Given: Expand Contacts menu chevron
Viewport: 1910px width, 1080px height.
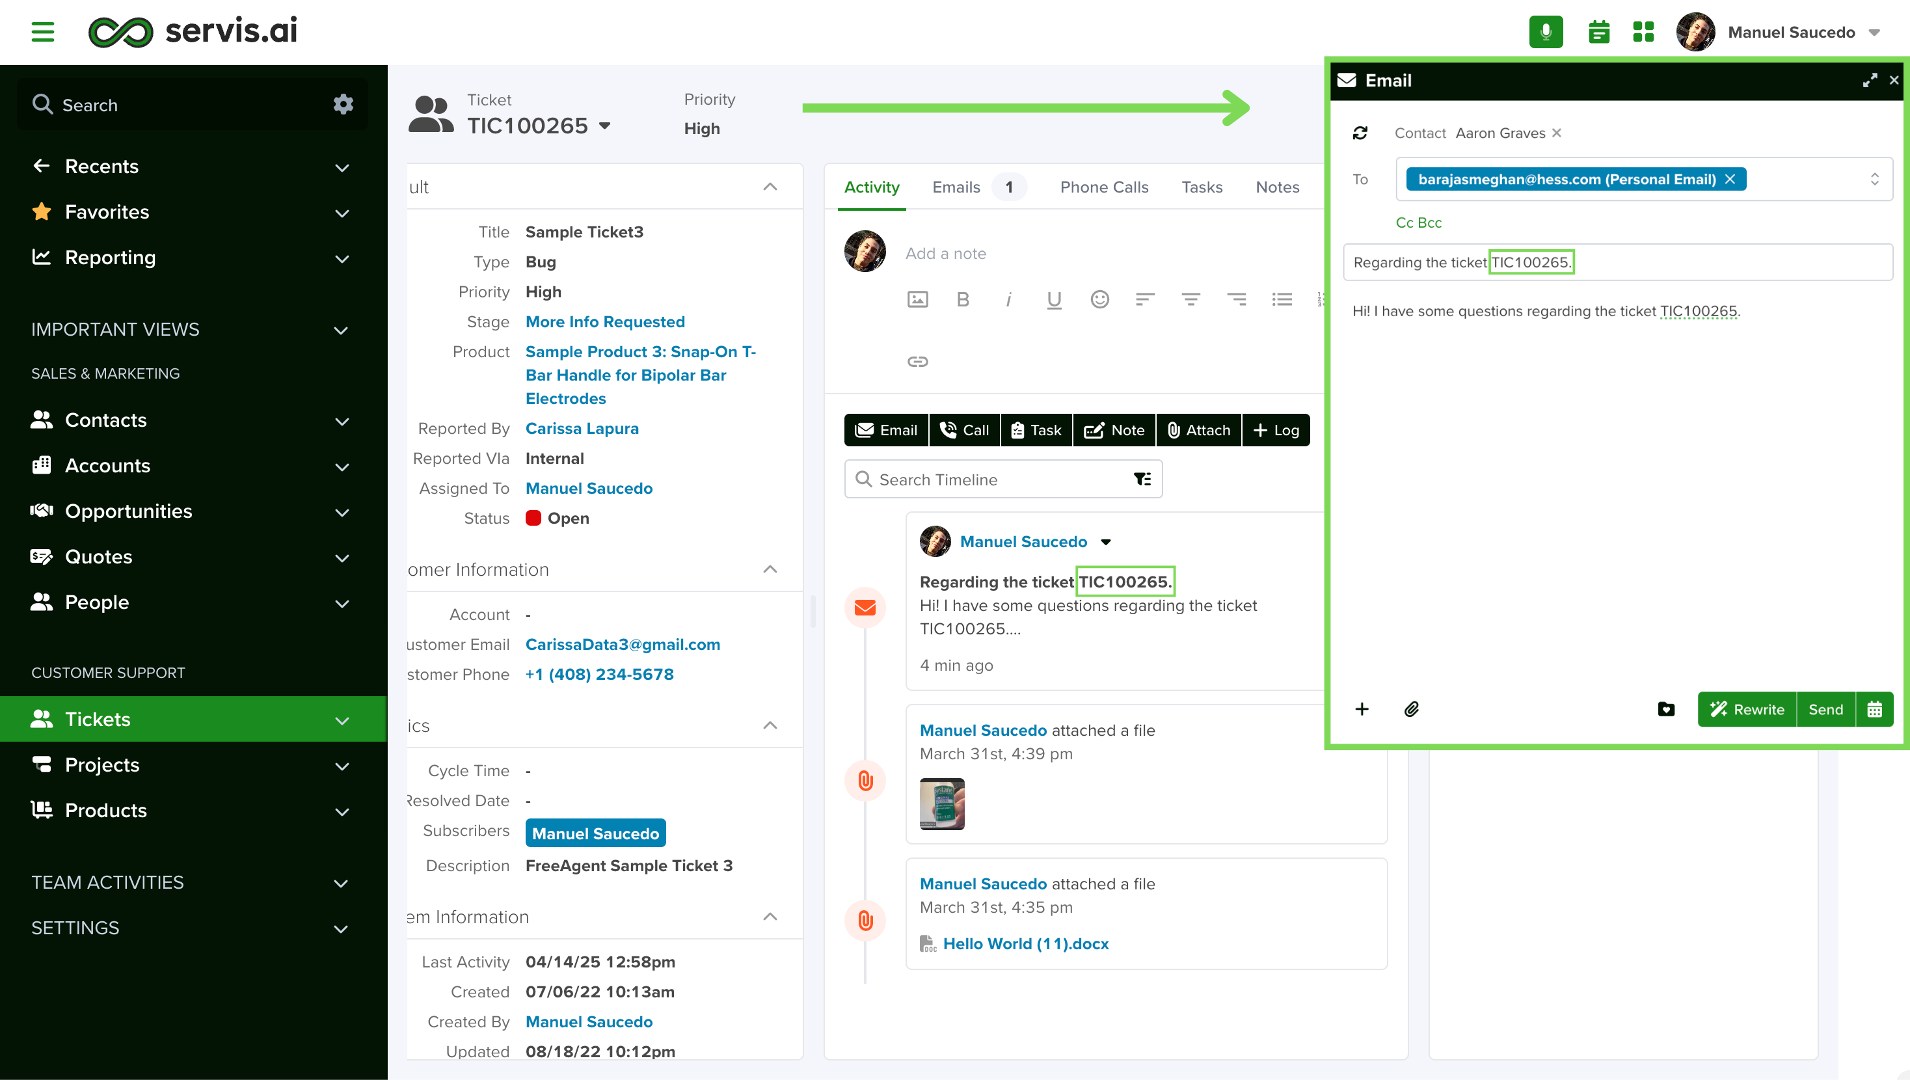Looking at the screenshot, I should tap(342, 422).
